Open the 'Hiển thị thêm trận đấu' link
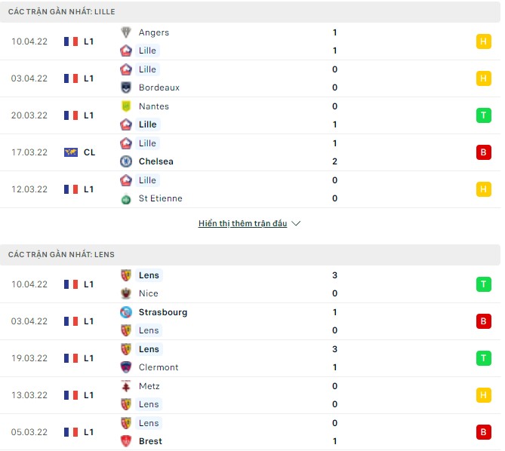Screen dimensions: 505x451 coord(242,224)
